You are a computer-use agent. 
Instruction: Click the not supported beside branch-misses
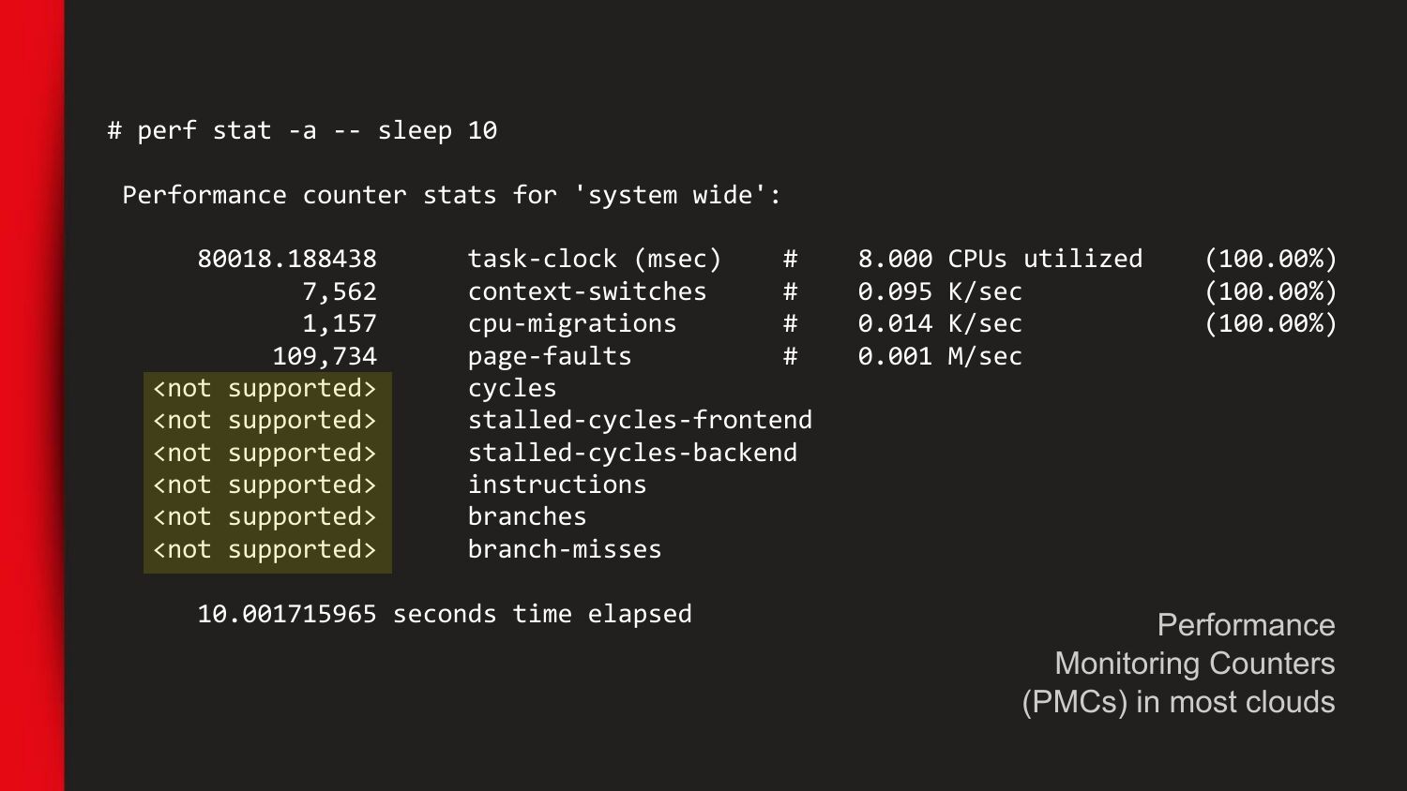coord(265,549)
